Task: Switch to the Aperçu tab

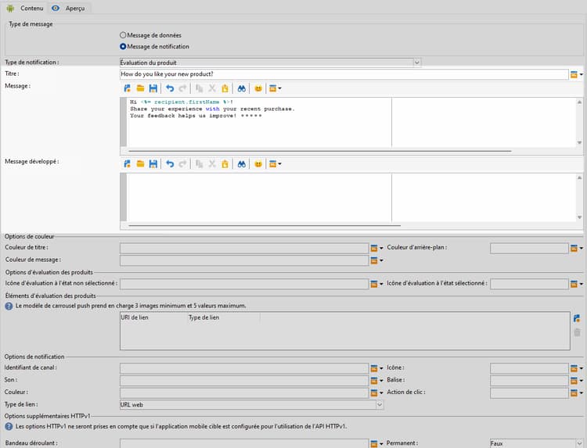Action: pyautogui.click(x=69, y=8)
